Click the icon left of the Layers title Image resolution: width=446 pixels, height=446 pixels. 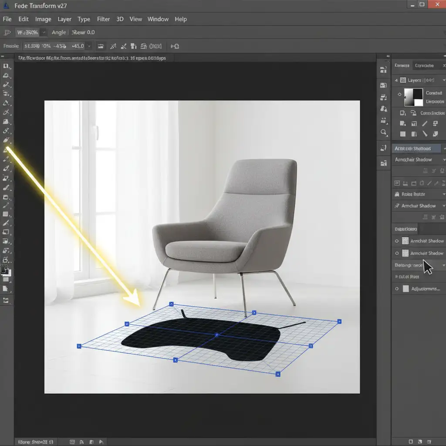(402, 80)
